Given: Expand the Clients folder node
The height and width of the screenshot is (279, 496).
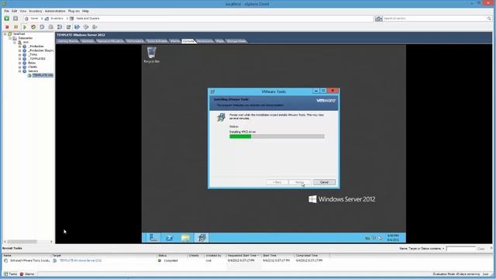Looking at the screenshot, I should (x=19, y=67).
